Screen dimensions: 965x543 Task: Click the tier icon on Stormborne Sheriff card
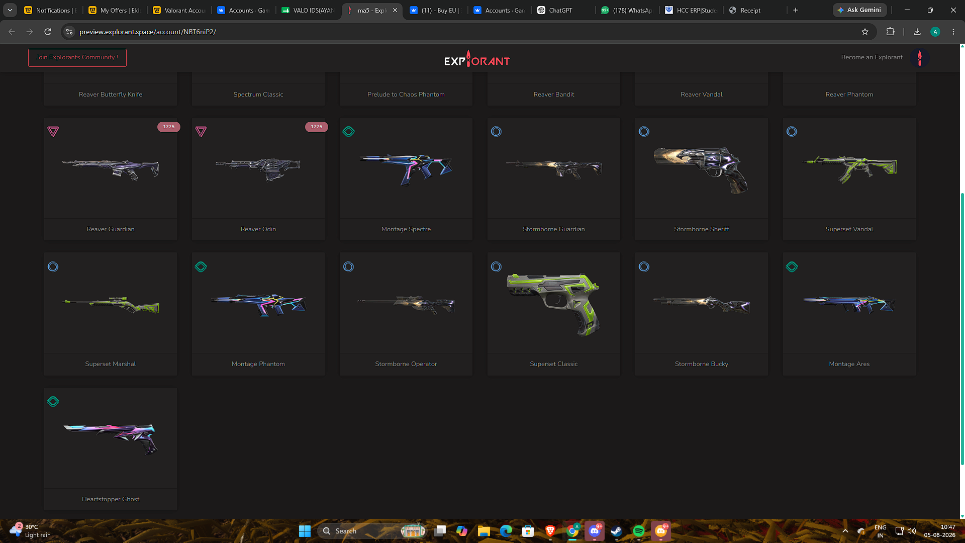coord(644,132)
